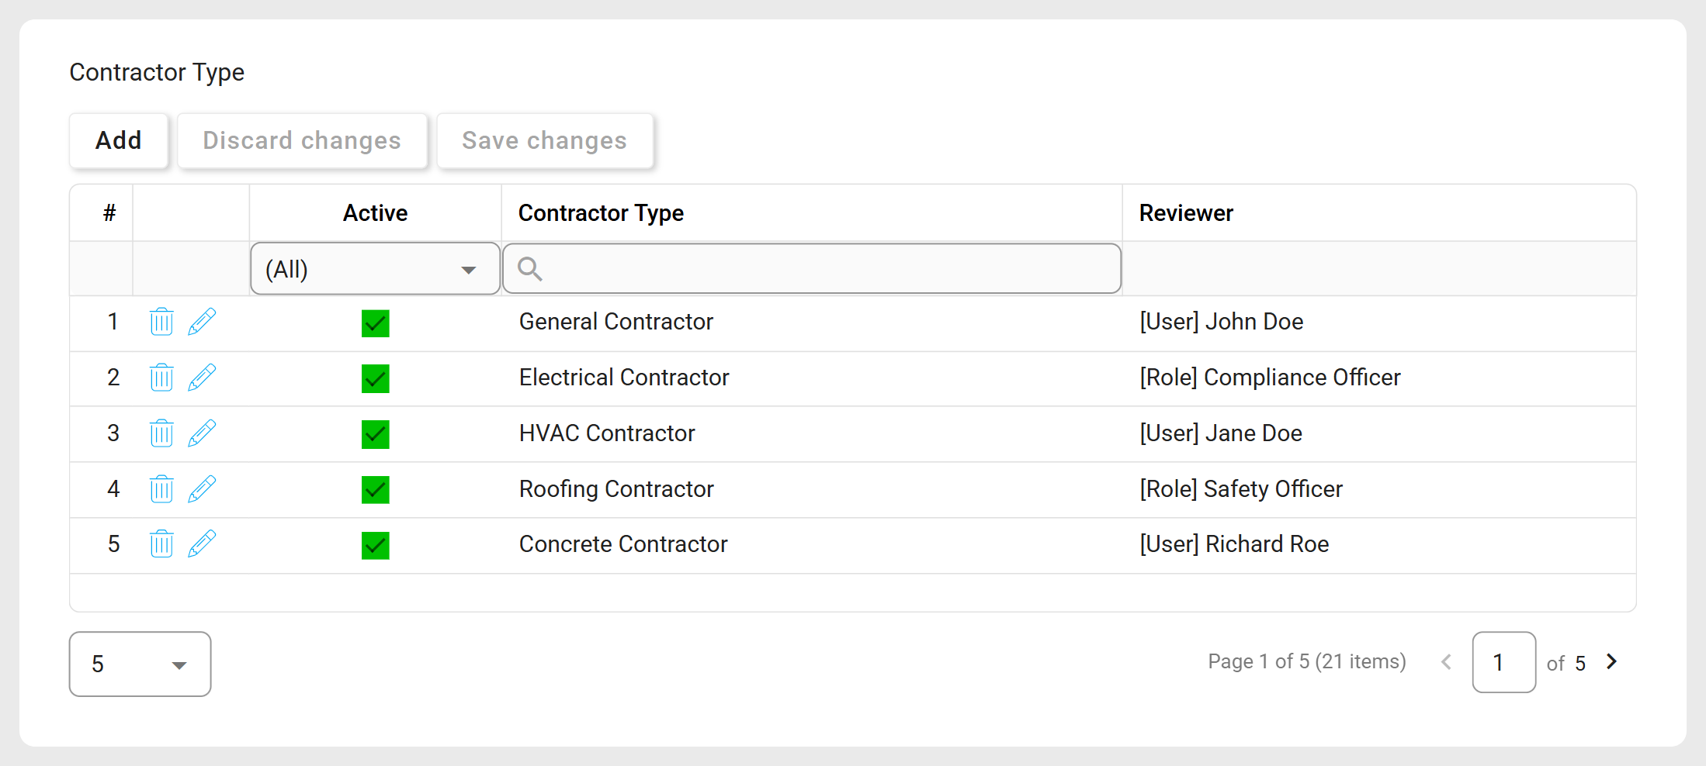This screenshot has width=1706, height=766.
Task: Click the Add button
Action: [x=119, y=140]
